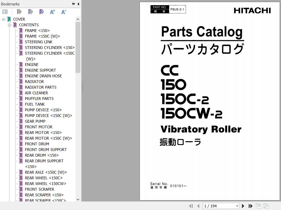Open the page number dropdown
Viewport: 281px width, 210px height.
click(x=237, y=206)
